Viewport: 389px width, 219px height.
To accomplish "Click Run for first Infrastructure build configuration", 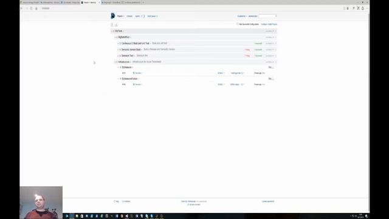I will pos(270,68).
